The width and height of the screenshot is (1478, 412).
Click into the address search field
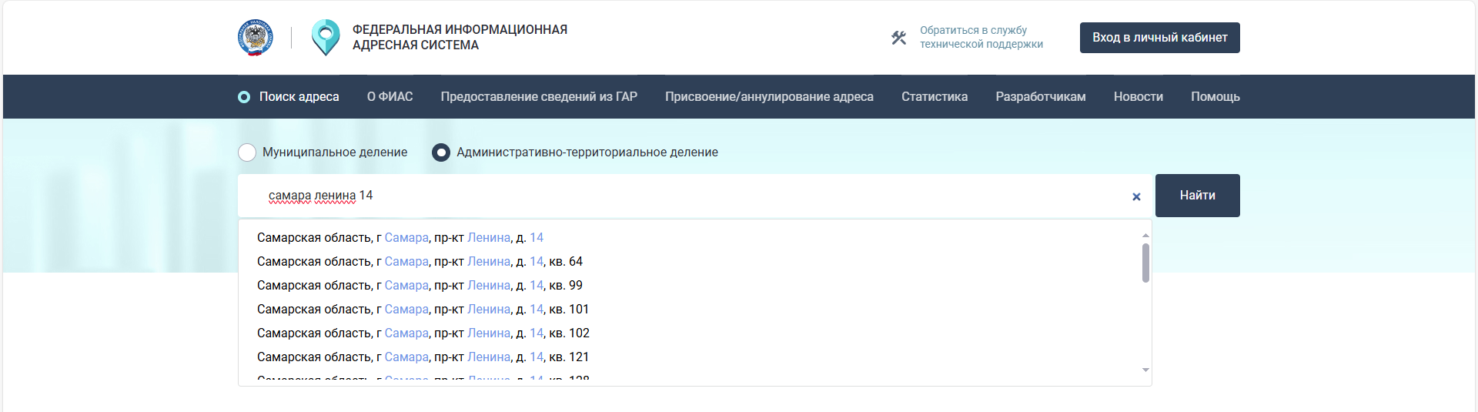tap(693, 196)
